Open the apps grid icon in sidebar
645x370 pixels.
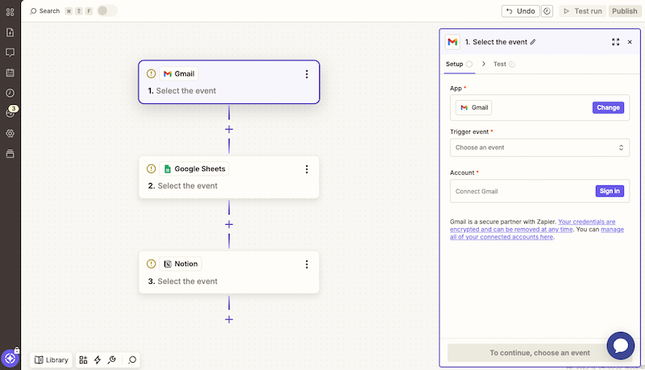tap(10, 12)
